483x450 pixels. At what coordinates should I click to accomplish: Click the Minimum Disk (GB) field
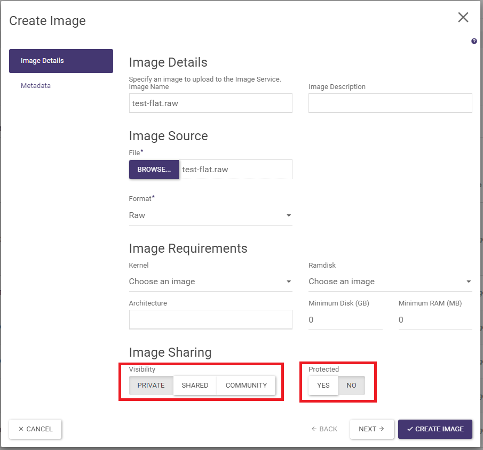coord(345,320)
